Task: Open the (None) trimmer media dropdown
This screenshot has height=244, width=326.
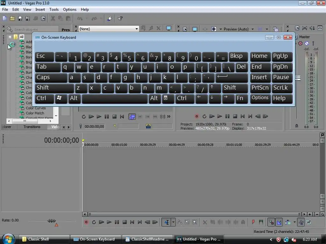Action: click(x=137, y=29)
